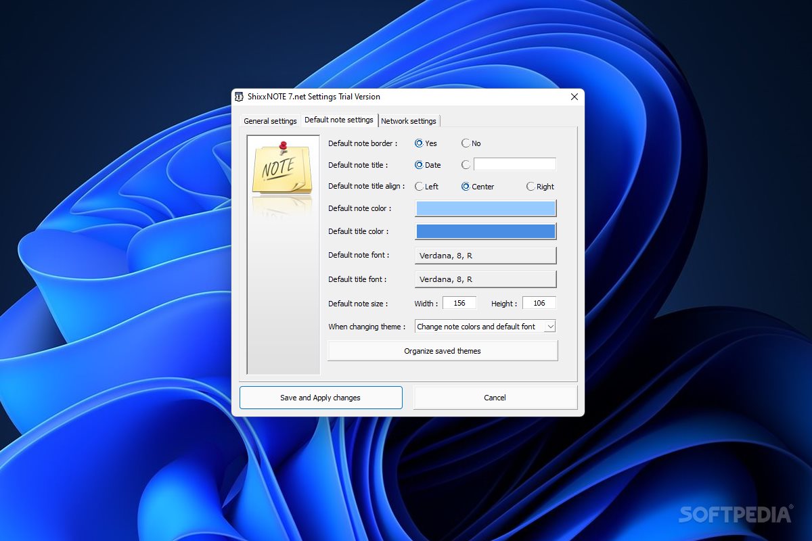Click Save and Apply changes button
The height and width of the screenshot is (541, 812).
321,398
